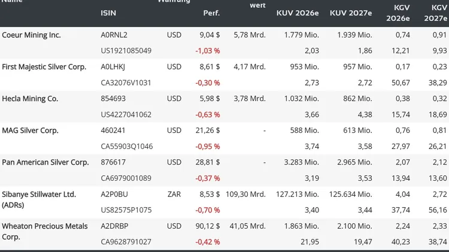
Task: Click the Perf. column header
Action: pos(211,13)
